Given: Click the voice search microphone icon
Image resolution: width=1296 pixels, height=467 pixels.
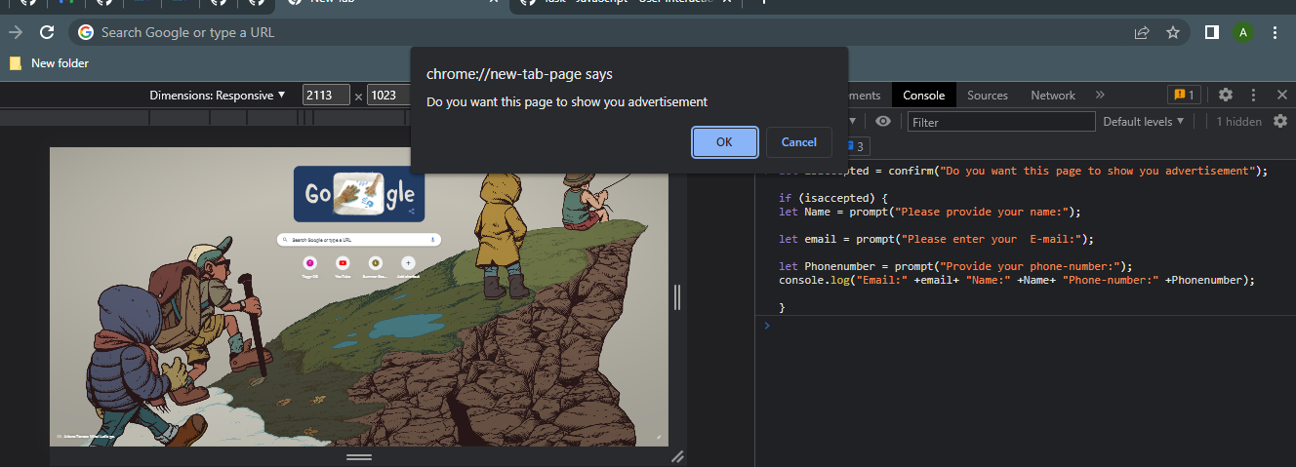Looking at the screenshot, I should click(x=431, y=239).
